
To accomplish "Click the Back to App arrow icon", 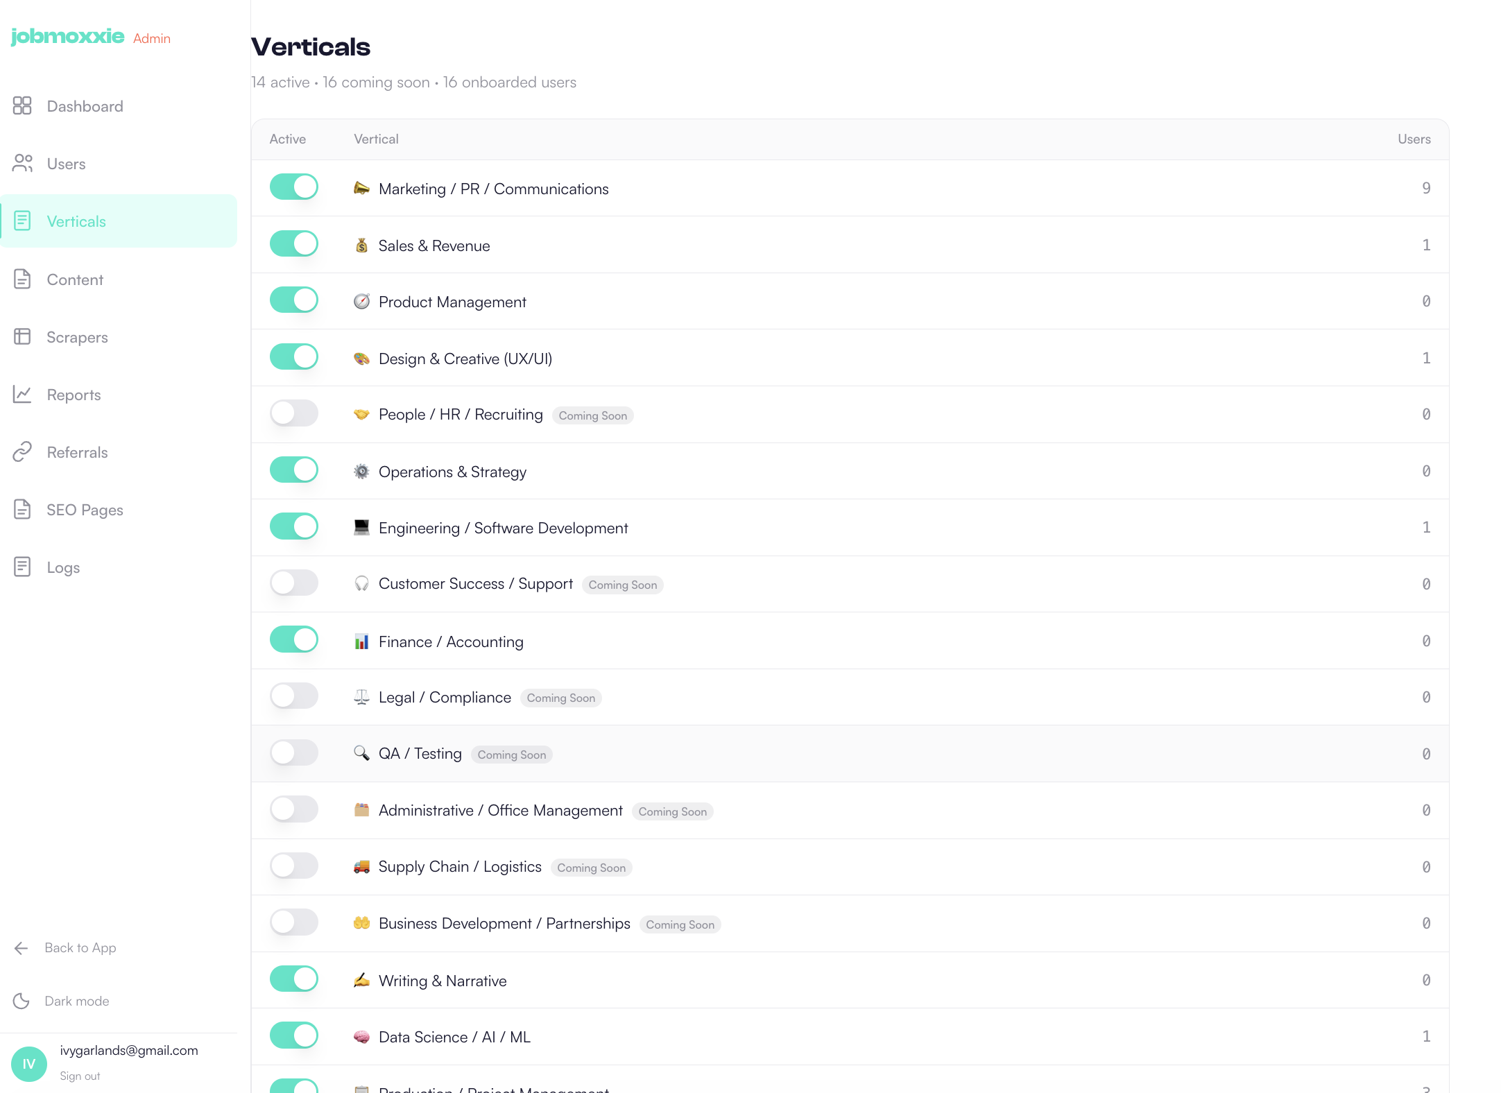I will point(22,948).
